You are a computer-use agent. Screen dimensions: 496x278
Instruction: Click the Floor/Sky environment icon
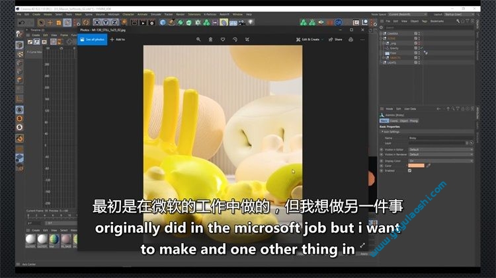click(x=233, y=22)
